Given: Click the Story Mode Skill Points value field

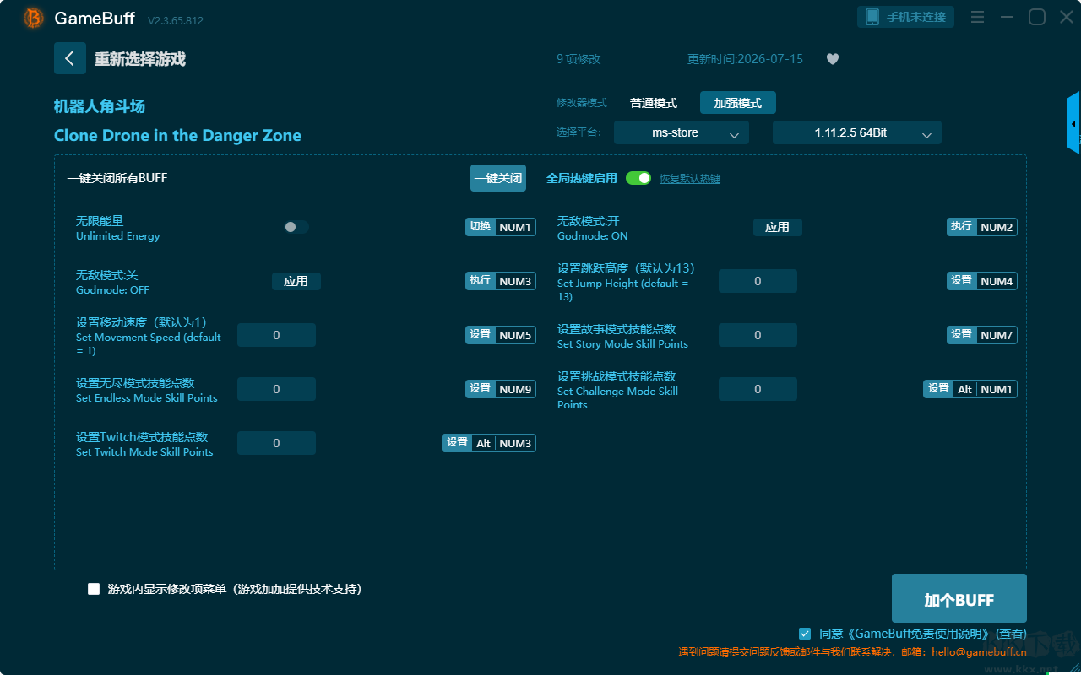Looking at the screenshot, I should pos(758,335).
